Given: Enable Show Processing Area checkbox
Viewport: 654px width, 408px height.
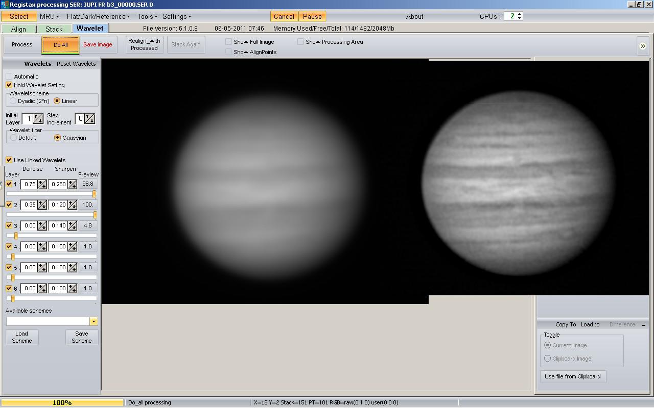Looking at the screenshot, I should point(301,42).
